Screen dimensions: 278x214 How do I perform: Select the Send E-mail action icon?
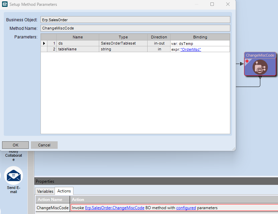(13, 175)
